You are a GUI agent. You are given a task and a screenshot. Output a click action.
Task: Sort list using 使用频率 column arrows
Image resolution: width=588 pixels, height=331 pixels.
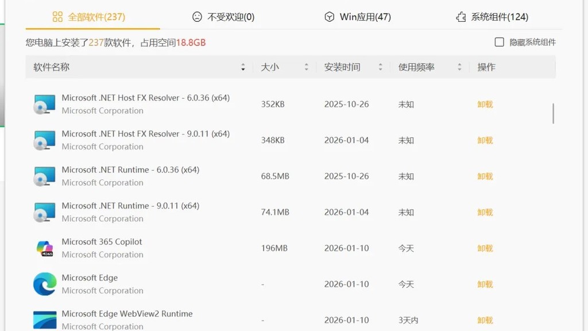tap(459, 67)
